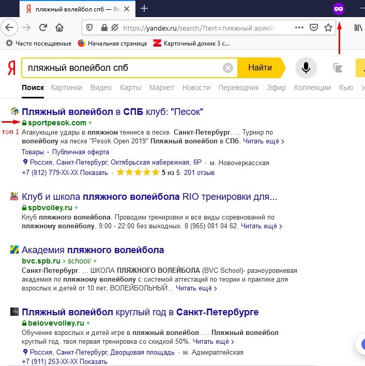Select the active 'Поиск' tab
Screen dimensions: 365x366
pos(33,87)
